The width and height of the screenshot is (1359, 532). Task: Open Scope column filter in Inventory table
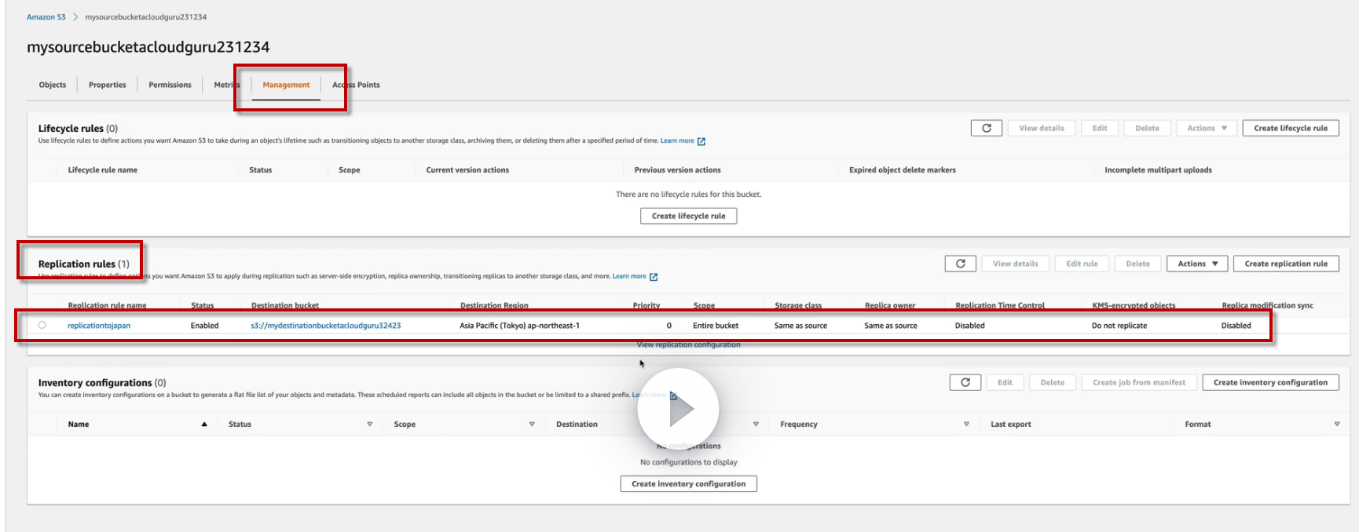532,425
